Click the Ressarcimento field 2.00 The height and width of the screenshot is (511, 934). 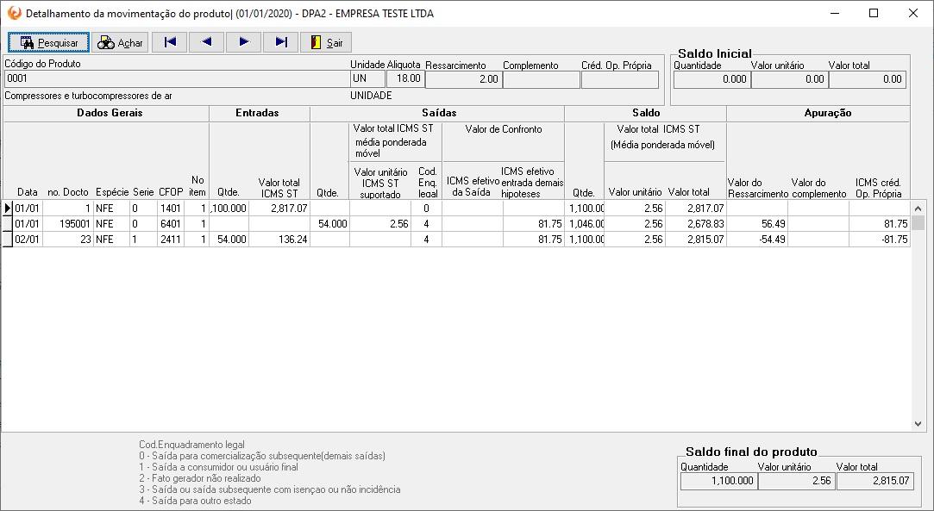[x=463, y=79]
